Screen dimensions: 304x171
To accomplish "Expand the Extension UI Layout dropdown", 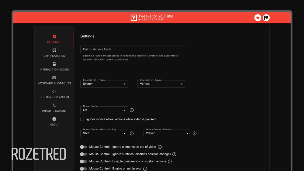I will [161, 84].
